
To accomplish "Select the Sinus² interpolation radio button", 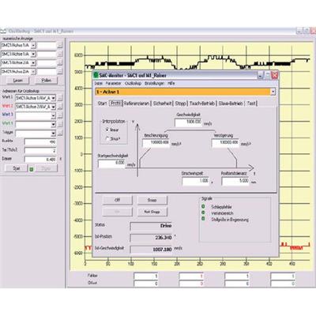I will 107,138.
